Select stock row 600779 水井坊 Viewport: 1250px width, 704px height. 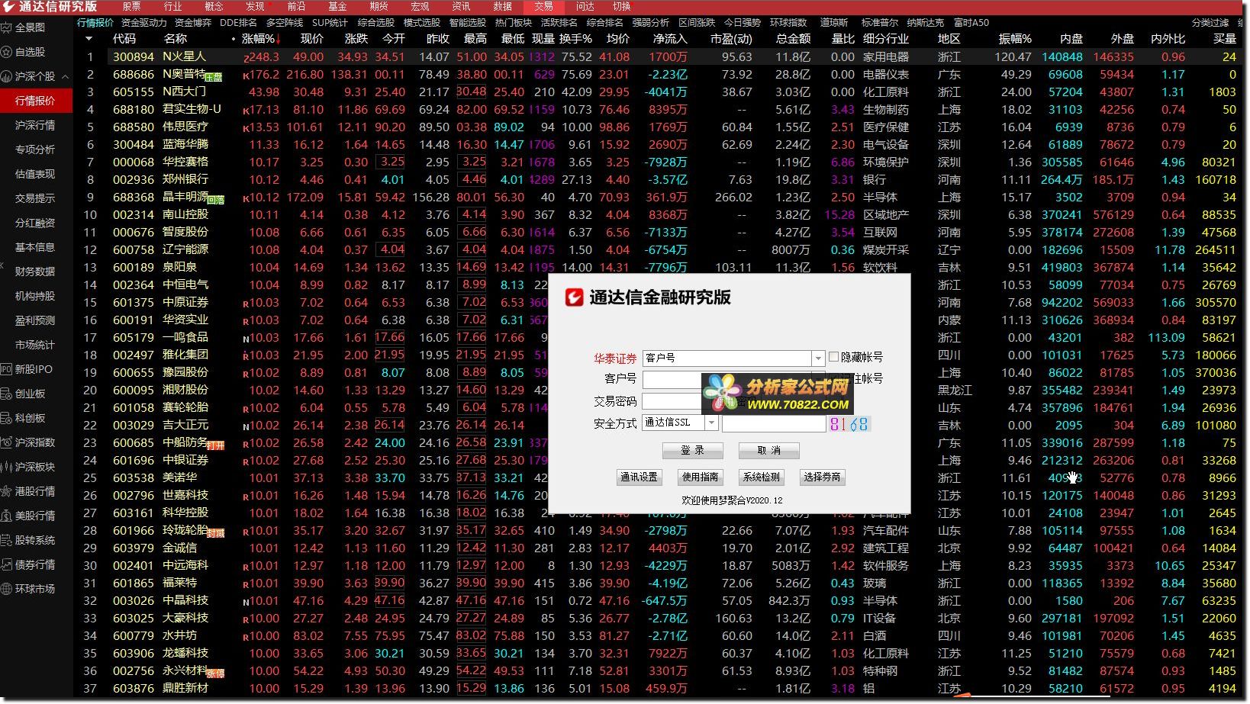point(662,635)
